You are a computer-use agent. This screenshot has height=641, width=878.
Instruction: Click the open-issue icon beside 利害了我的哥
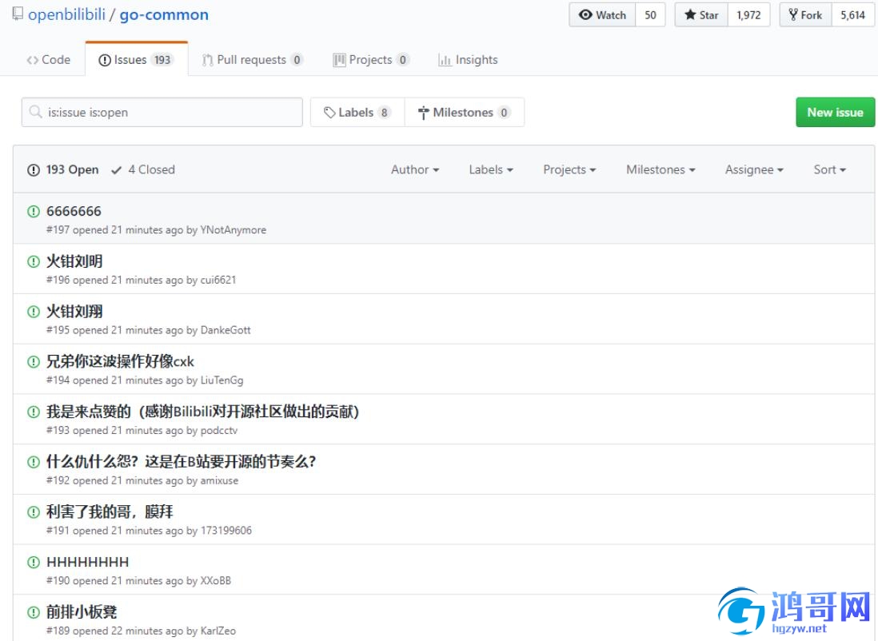point(34,512)
